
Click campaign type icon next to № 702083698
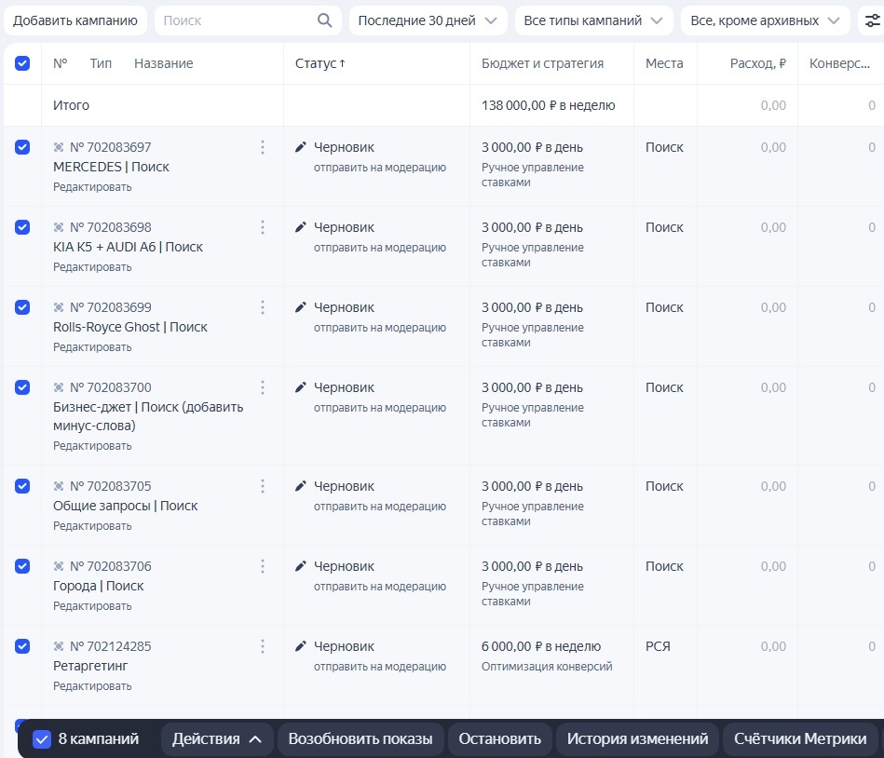58,227
